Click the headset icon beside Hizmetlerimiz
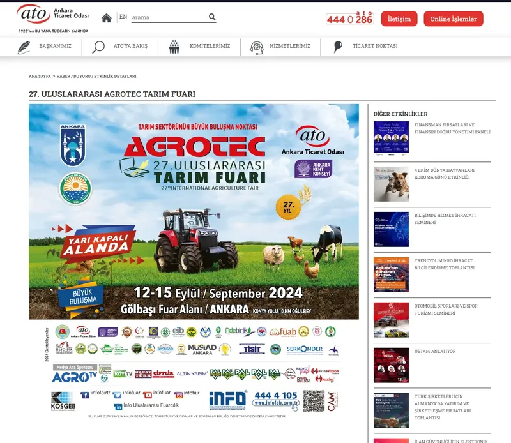 click(x=257, y=47)
